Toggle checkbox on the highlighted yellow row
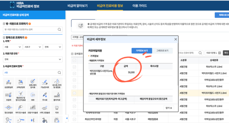The height and width of the screenshot is (123, 229). pyautogui.click(x=74, y=93)
